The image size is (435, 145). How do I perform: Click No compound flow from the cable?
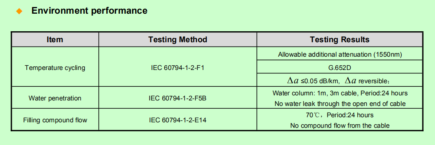(x=340, y=126)
